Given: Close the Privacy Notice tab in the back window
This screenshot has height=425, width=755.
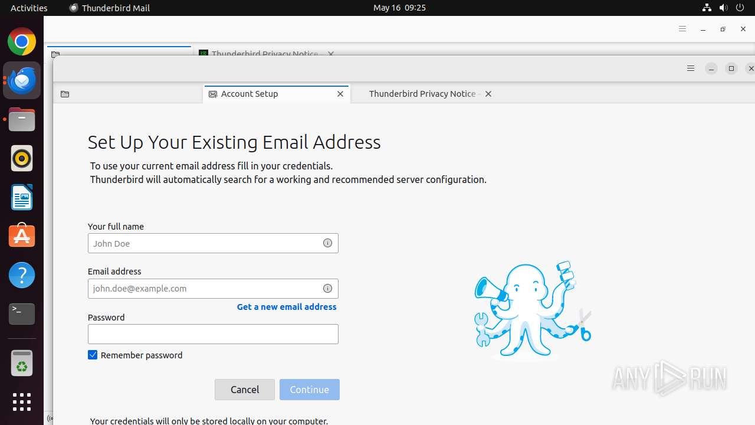Looking at the screenshot, I should pyautogui.click(x=331, y=54).
